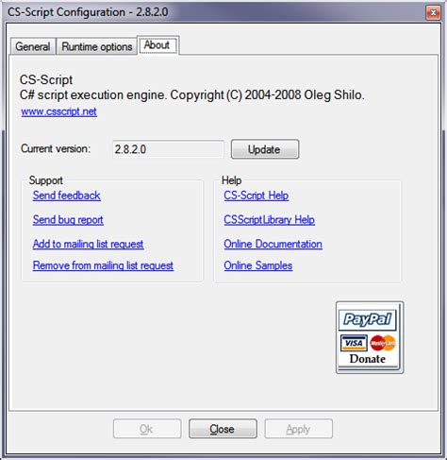Click the Ok button

coord(147,429)
